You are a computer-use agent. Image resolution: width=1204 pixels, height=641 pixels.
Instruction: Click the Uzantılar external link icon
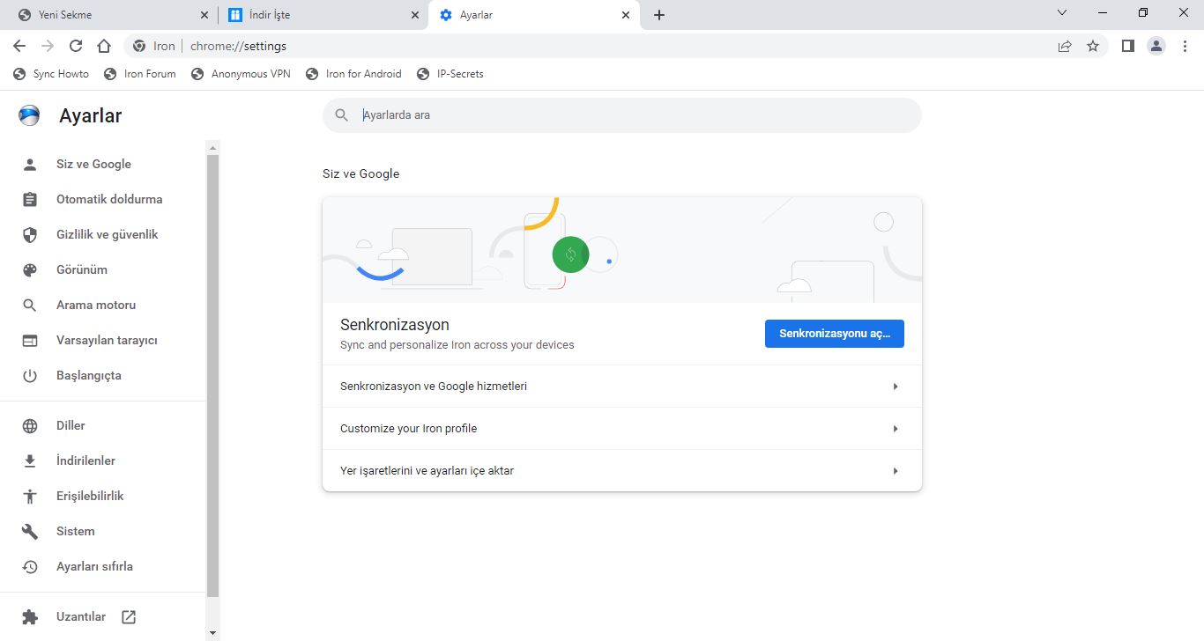[129, 616]
